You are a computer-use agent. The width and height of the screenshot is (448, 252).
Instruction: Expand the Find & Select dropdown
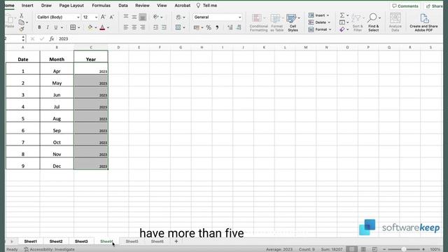[379, 17]
